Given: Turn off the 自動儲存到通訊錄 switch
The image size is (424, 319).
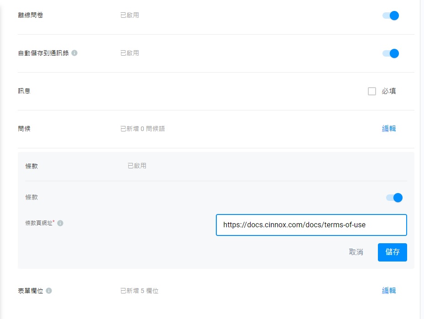Looking at the screenshot, I should tap(391, 53).
